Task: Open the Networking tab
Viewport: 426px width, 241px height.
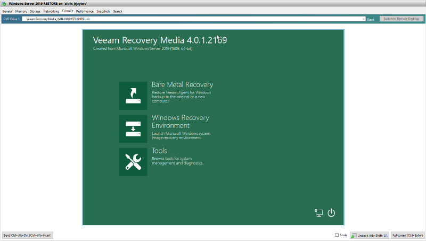Action: point(51,11)
